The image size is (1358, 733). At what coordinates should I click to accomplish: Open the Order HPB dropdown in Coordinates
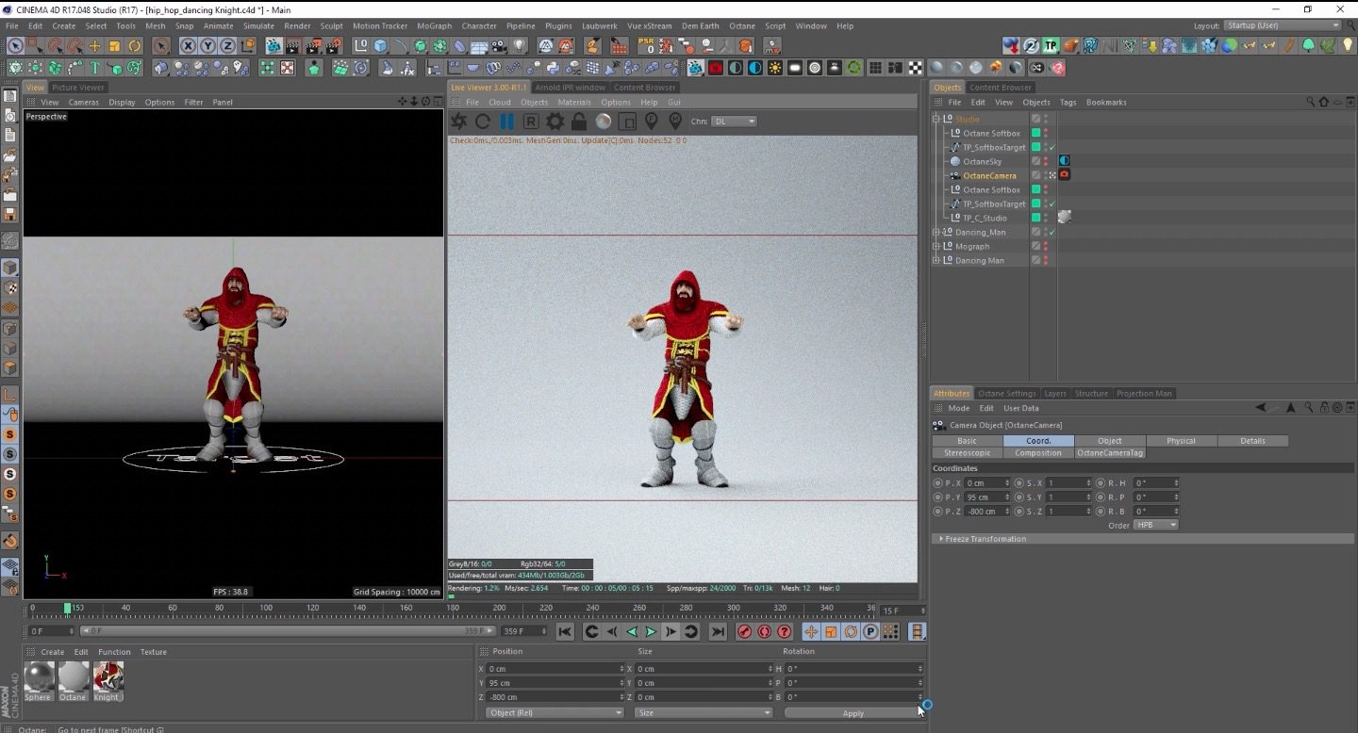pyautogui.click(x=1154, y=525)
